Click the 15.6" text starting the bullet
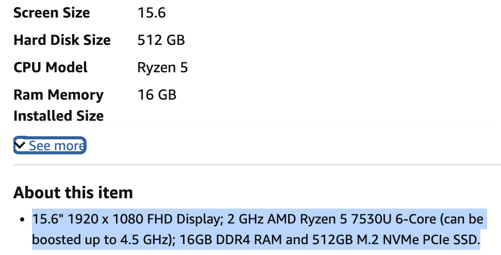 click(x=46, y=220)
